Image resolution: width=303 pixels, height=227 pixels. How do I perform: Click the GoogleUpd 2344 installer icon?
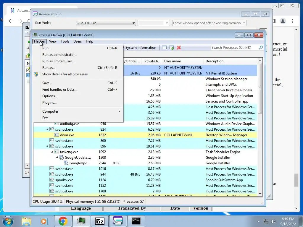point(66,163)
